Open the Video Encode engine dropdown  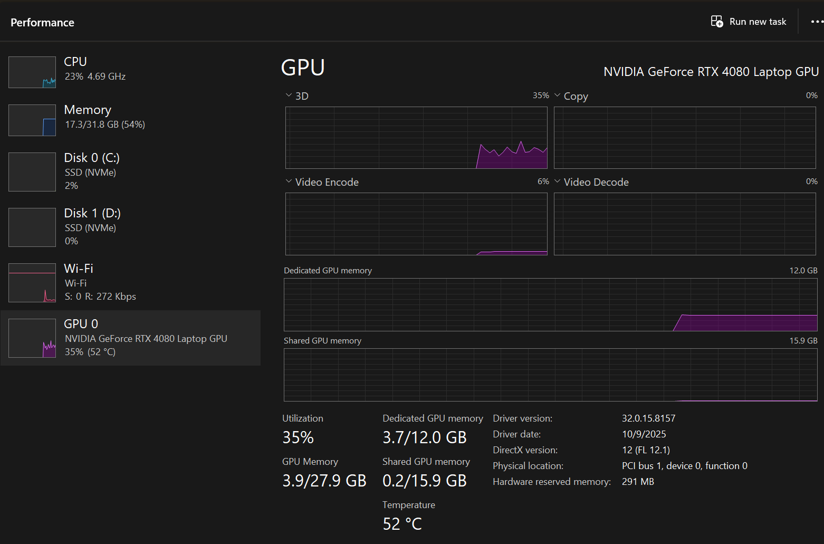(x=289, y=182)
